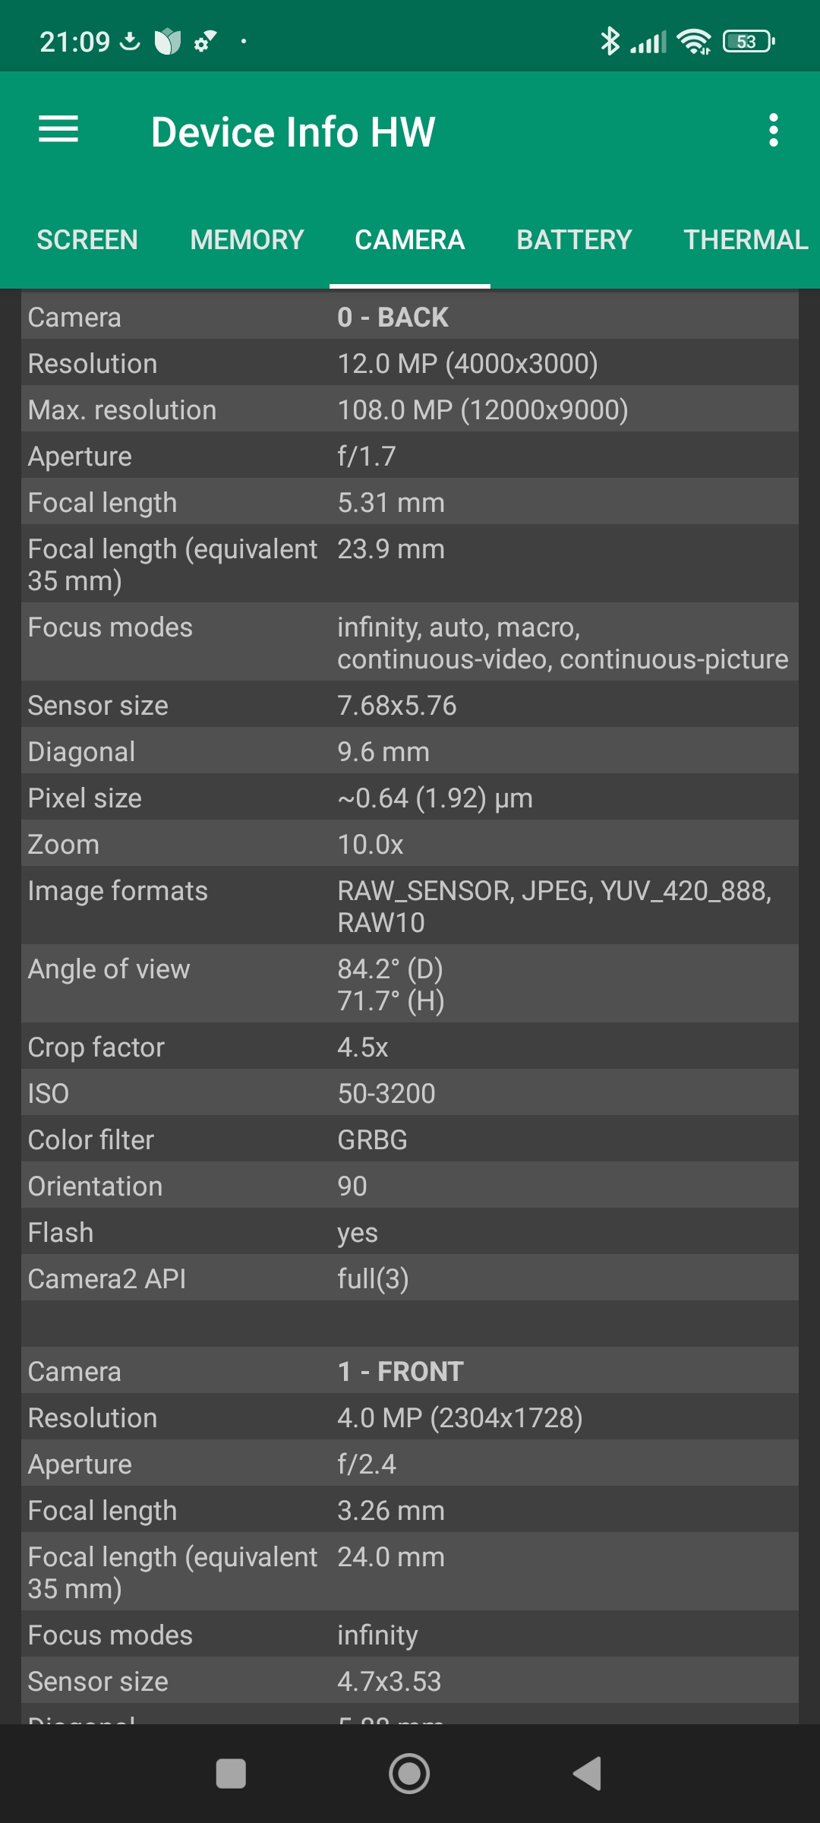Switch to the SCREEN tab
This screenshot has height=1823, width=820.
(x=87, y=240)
